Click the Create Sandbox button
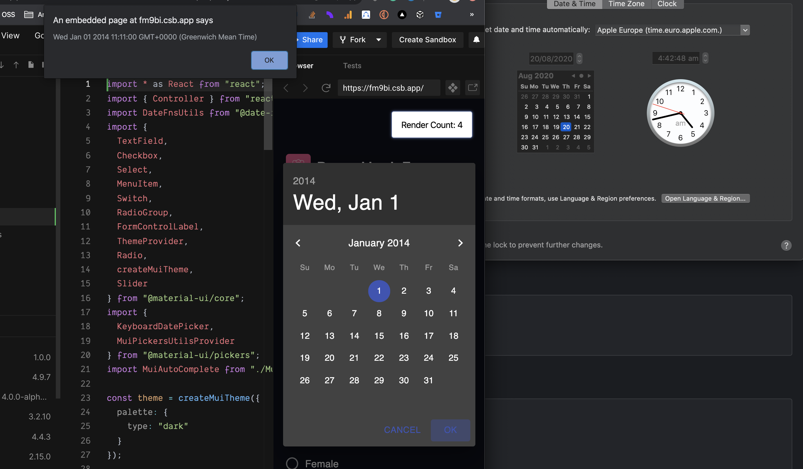The height and width of the screenshot is (469, 803). click(427, 40)
